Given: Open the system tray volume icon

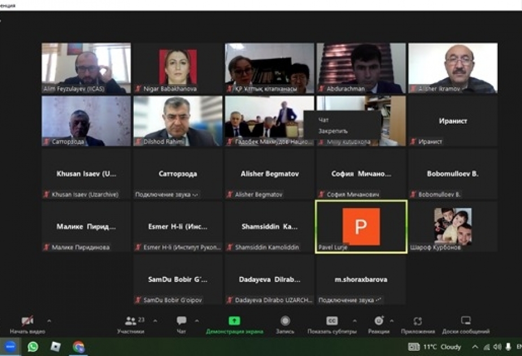Looking at the screenshot, I should click(497, 347).
